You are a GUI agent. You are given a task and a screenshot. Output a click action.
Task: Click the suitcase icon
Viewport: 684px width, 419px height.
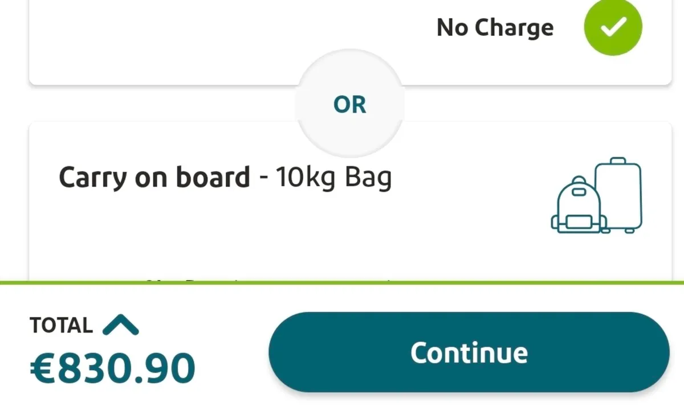pyautogui.click(x=619, y=194)
